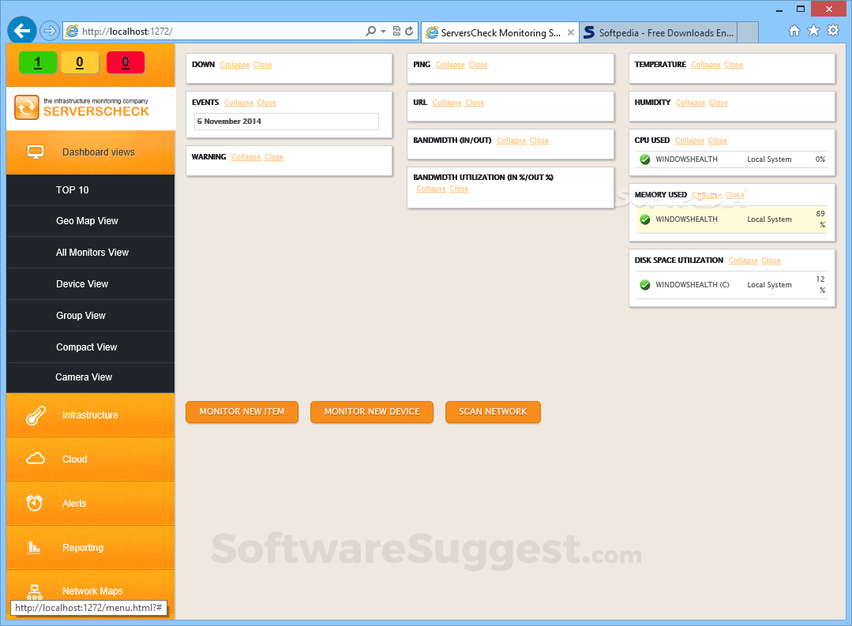The image size is (852, 626).
Task: Collapse the PING panel
Action: coord(449,64)
